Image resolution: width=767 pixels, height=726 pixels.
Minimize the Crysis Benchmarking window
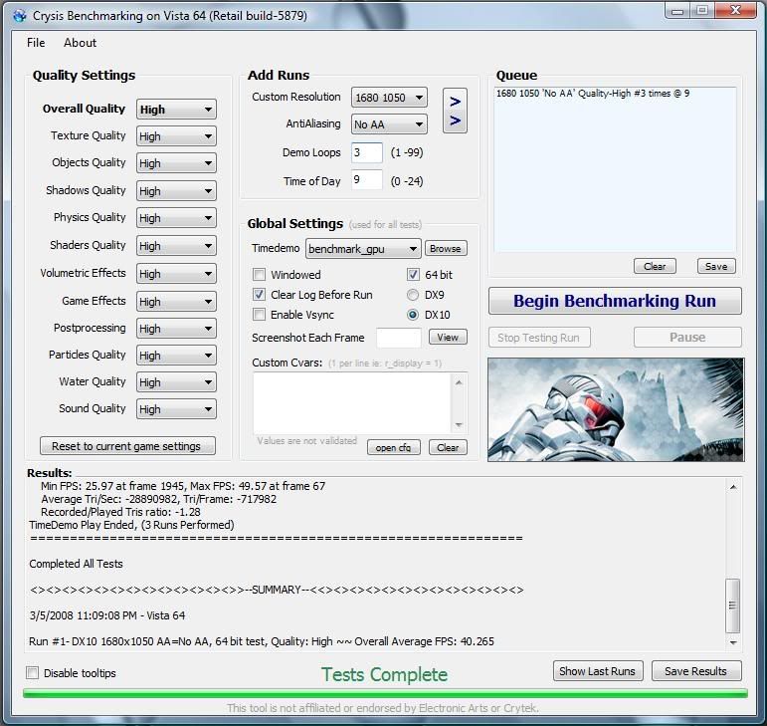point(677,11)
